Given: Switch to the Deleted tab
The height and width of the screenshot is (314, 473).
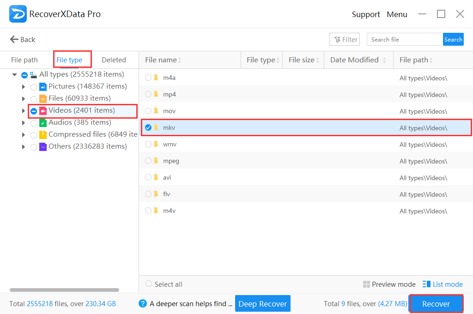Looking at the screenshot, I should coord(114,60).
